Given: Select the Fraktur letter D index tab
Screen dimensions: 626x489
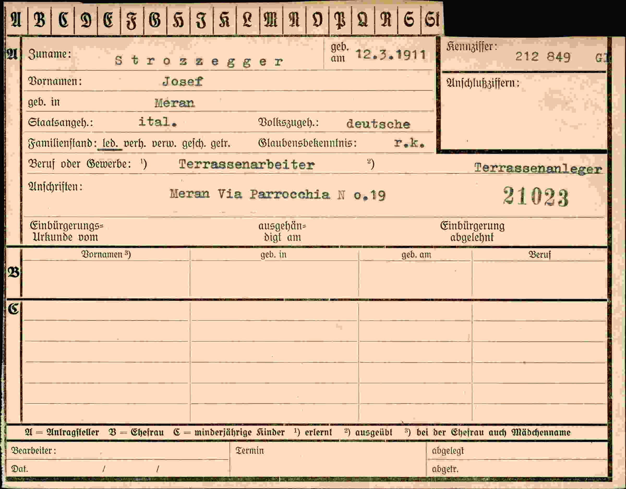Looking at the screenshot, I should click(x=86, y=20).
